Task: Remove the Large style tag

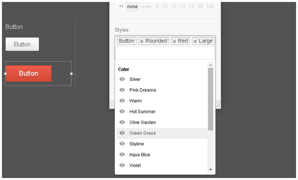Action: point(195,42)
